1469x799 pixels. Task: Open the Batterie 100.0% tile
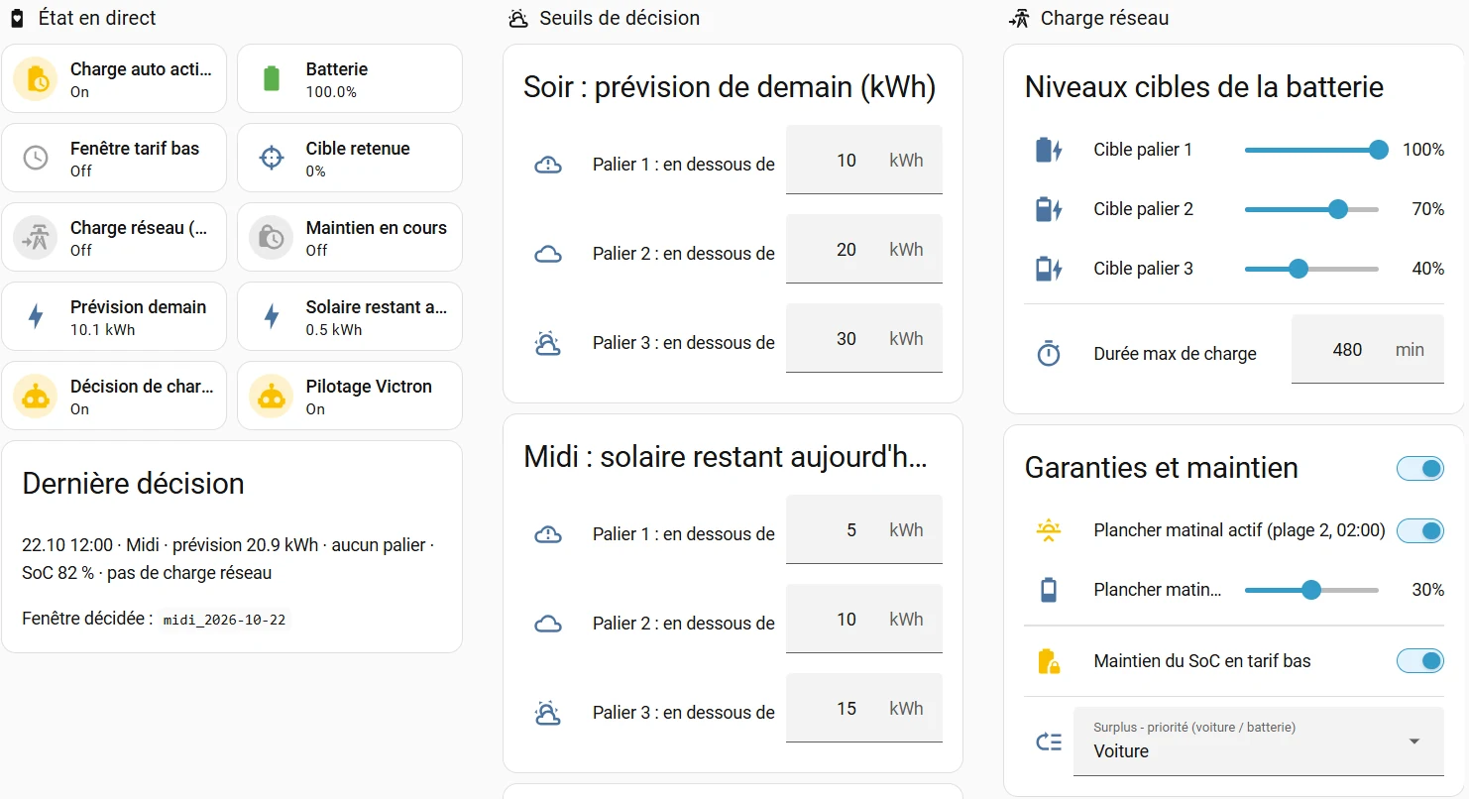tap(350, 78)
